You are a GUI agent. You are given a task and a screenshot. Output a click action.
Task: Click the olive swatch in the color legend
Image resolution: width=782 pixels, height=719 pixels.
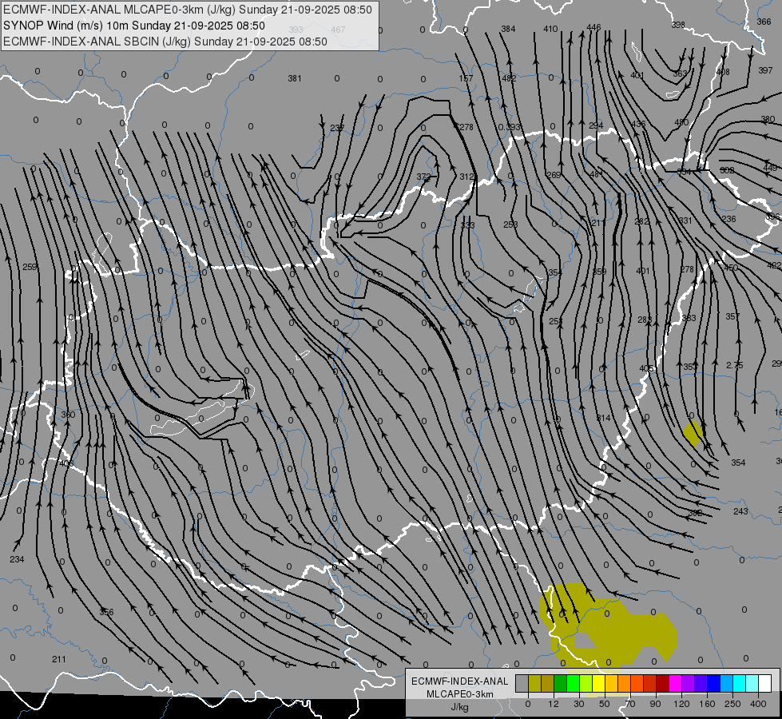pos(534,683)
